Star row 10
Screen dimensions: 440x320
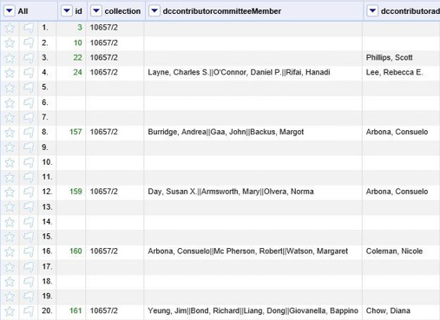10,162
